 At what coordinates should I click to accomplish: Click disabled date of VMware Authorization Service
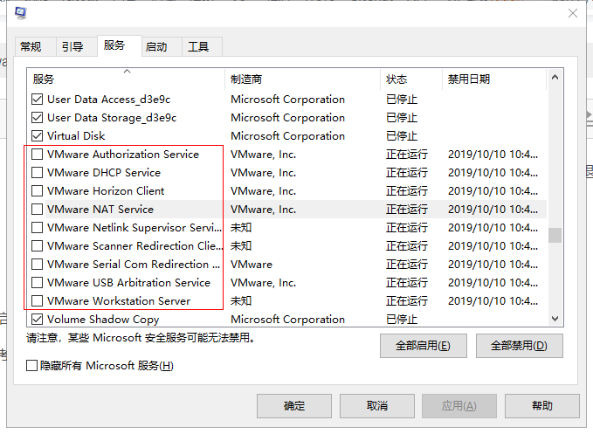(493, 155)
